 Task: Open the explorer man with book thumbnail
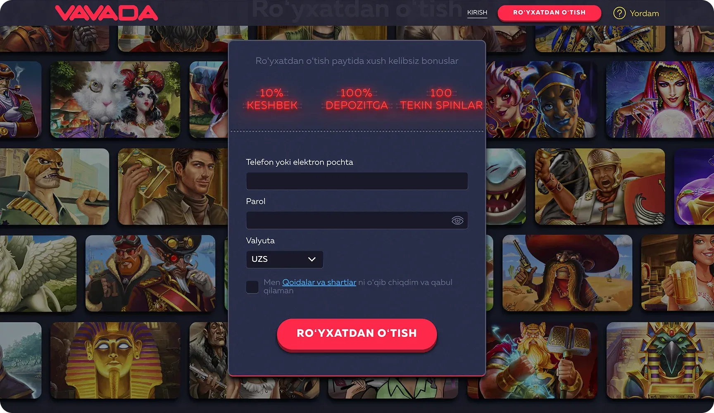click(173, 187)
